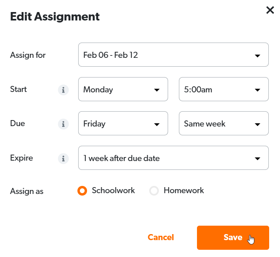The height and width of the screenshot is (257, 280).
Task: Click the Expire field label
Action: click(22, 158)
